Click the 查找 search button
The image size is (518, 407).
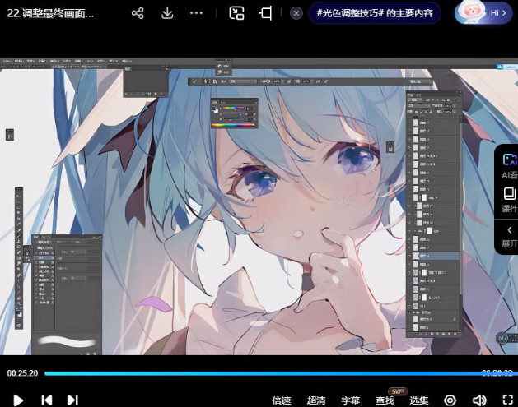(385, 400)
